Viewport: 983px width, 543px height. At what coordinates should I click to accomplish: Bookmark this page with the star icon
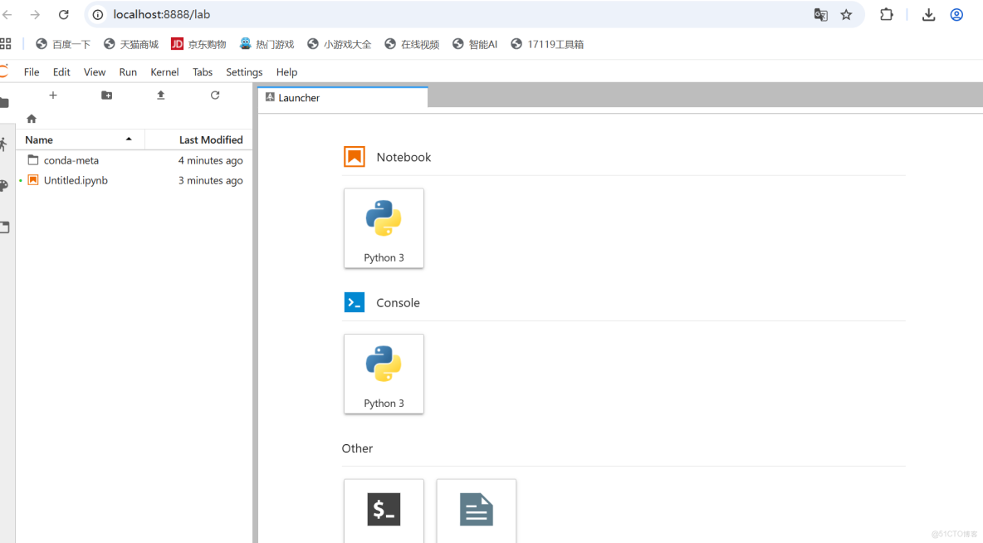pyautogui.click(x=846, y=14)
